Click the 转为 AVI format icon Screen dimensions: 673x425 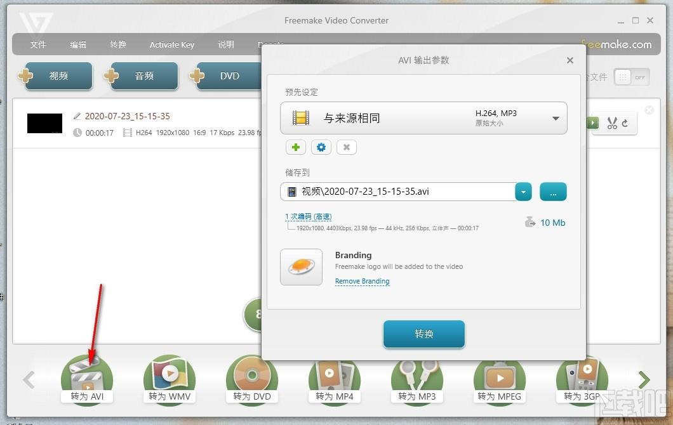(87, 379)
